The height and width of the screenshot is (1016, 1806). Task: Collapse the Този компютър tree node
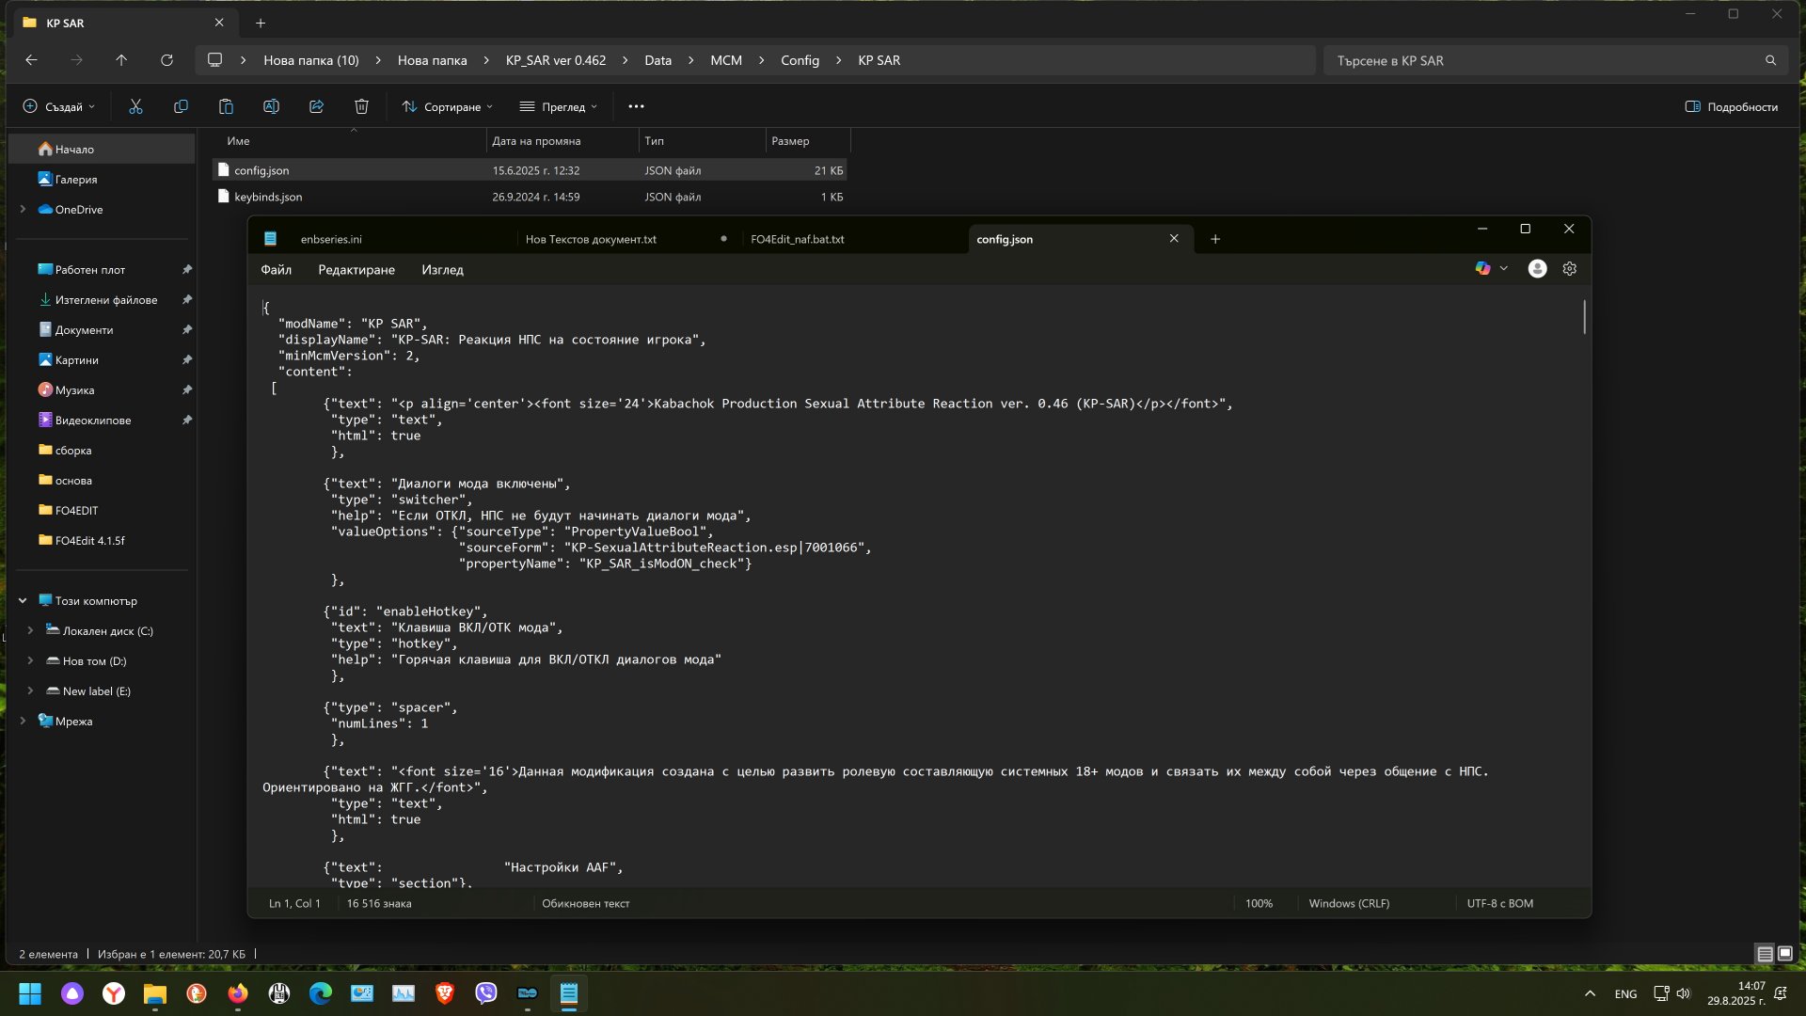tap(23, 600)
